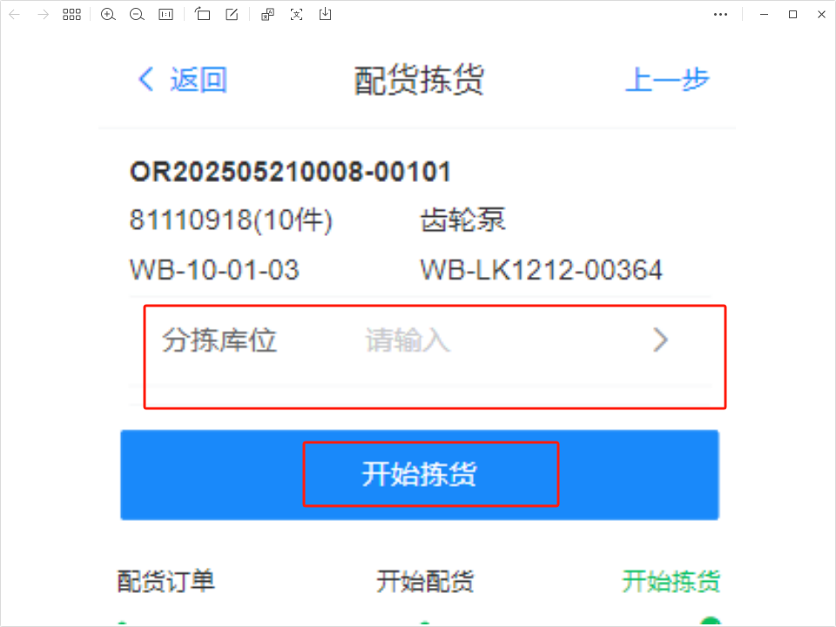Viewport: 836px width, 627px height.
Task: Select the green 开始拣货 step
Action: [671, 581]
